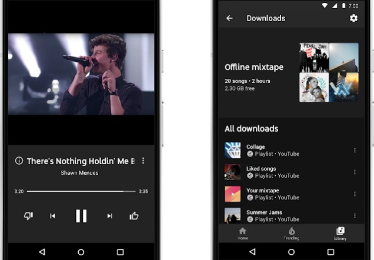Tap the elapsed time 3:20
Image resolution: width=374 pixels, height=260 pixels.
tap(19, 191)
